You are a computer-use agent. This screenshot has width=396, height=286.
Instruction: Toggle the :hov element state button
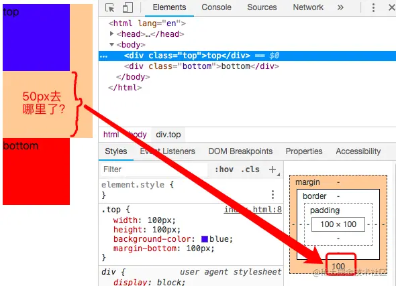(x=224, y=169)
